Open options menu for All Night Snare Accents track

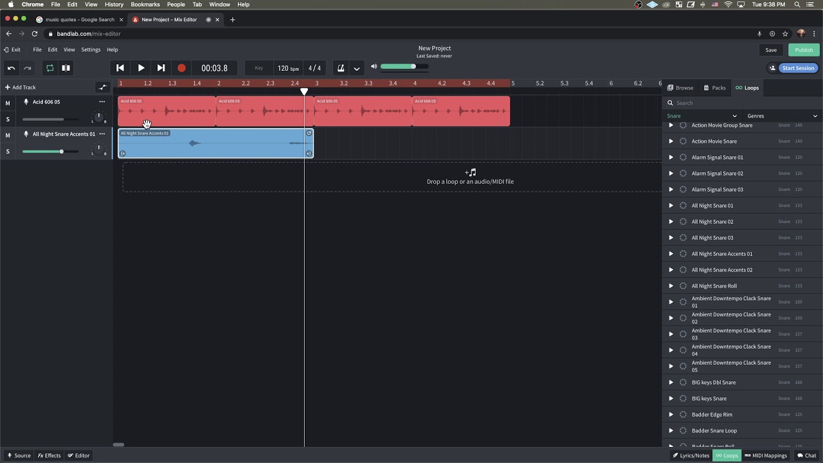pos(102,134)
